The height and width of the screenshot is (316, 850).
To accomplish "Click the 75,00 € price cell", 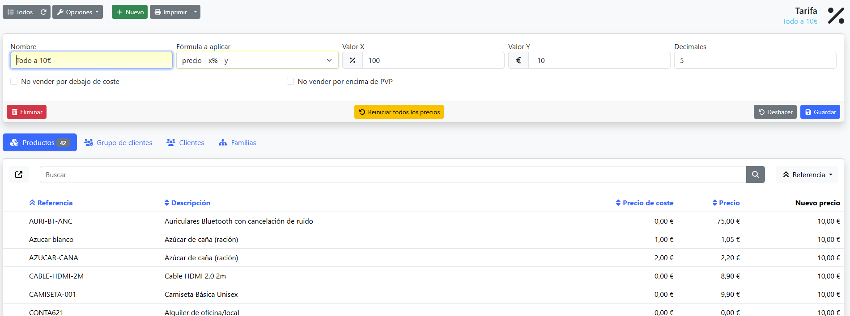I will coord(728,221).
